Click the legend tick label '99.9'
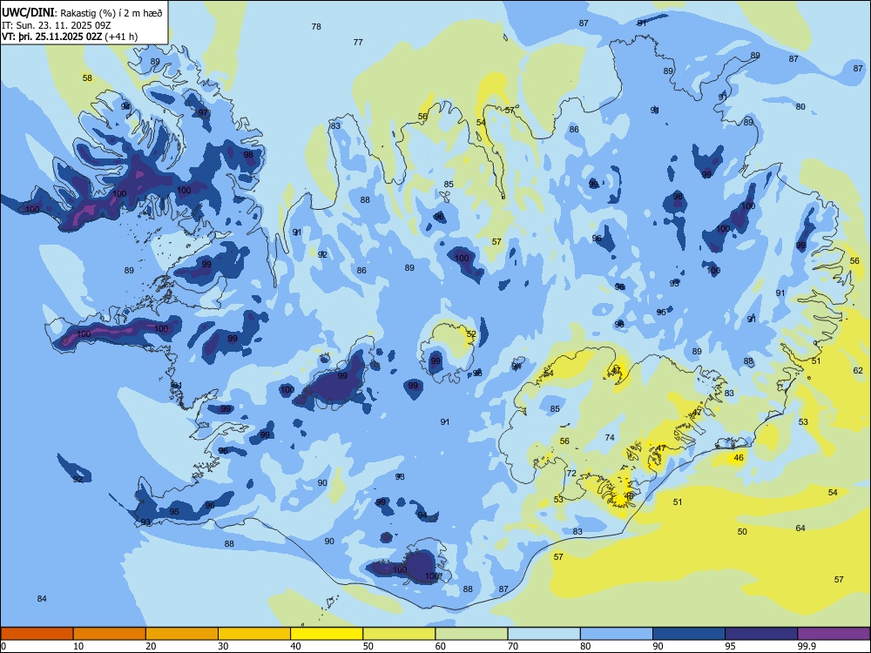 tap(807, 646)
